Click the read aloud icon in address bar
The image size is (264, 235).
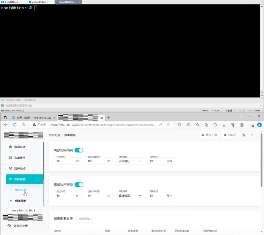(x=161, y=125)
